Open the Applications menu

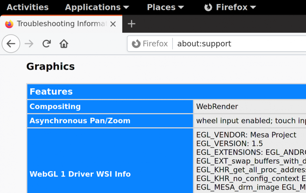[x=97, y=7]
